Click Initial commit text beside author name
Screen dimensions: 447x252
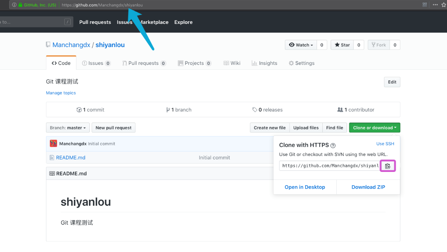[x=101, y=143]
